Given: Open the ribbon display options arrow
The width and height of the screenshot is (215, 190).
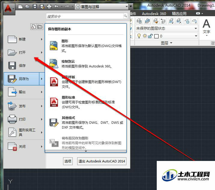Looking at the screenshot, I should pos(202,13).
